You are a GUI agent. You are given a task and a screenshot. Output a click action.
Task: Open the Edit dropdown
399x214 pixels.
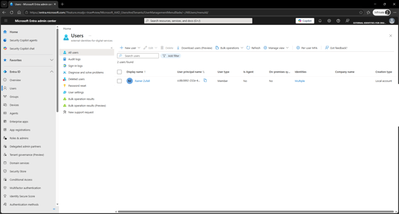pyautogui.click(x=151, y=48)
